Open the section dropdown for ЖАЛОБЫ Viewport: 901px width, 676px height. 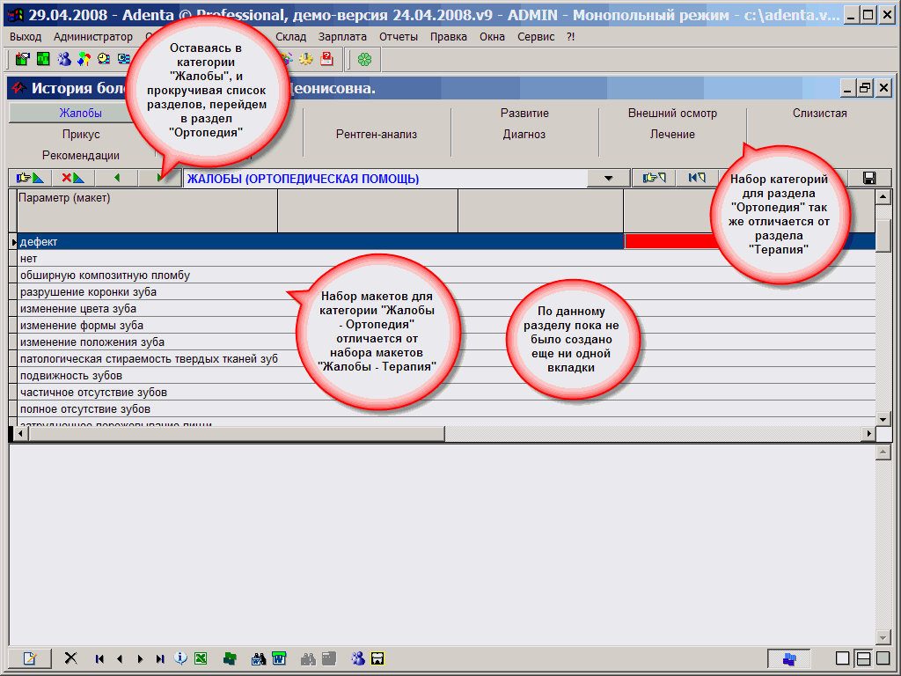[609, 179]
